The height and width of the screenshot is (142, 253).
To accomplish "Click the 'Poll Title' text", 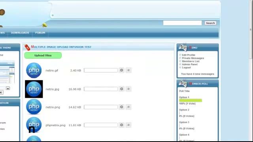I will pos(184,91).
